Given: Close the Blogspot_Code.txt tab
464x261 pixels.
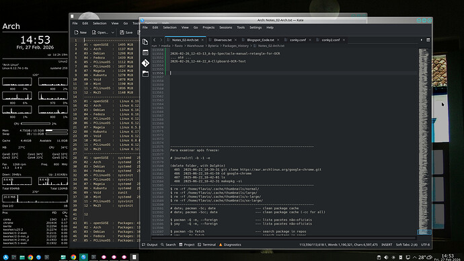Looking at the screenshot, I should 278,40.
